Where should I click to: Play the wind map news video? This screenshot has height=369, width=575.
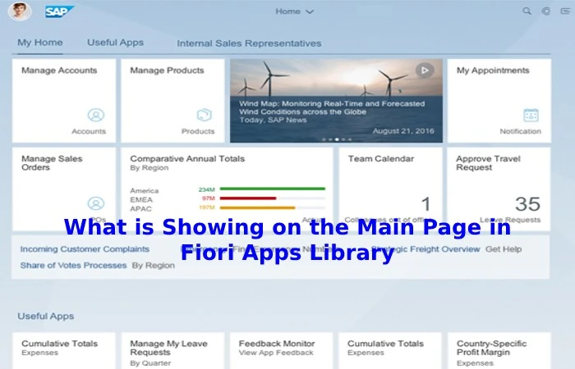tap(424, 71)
